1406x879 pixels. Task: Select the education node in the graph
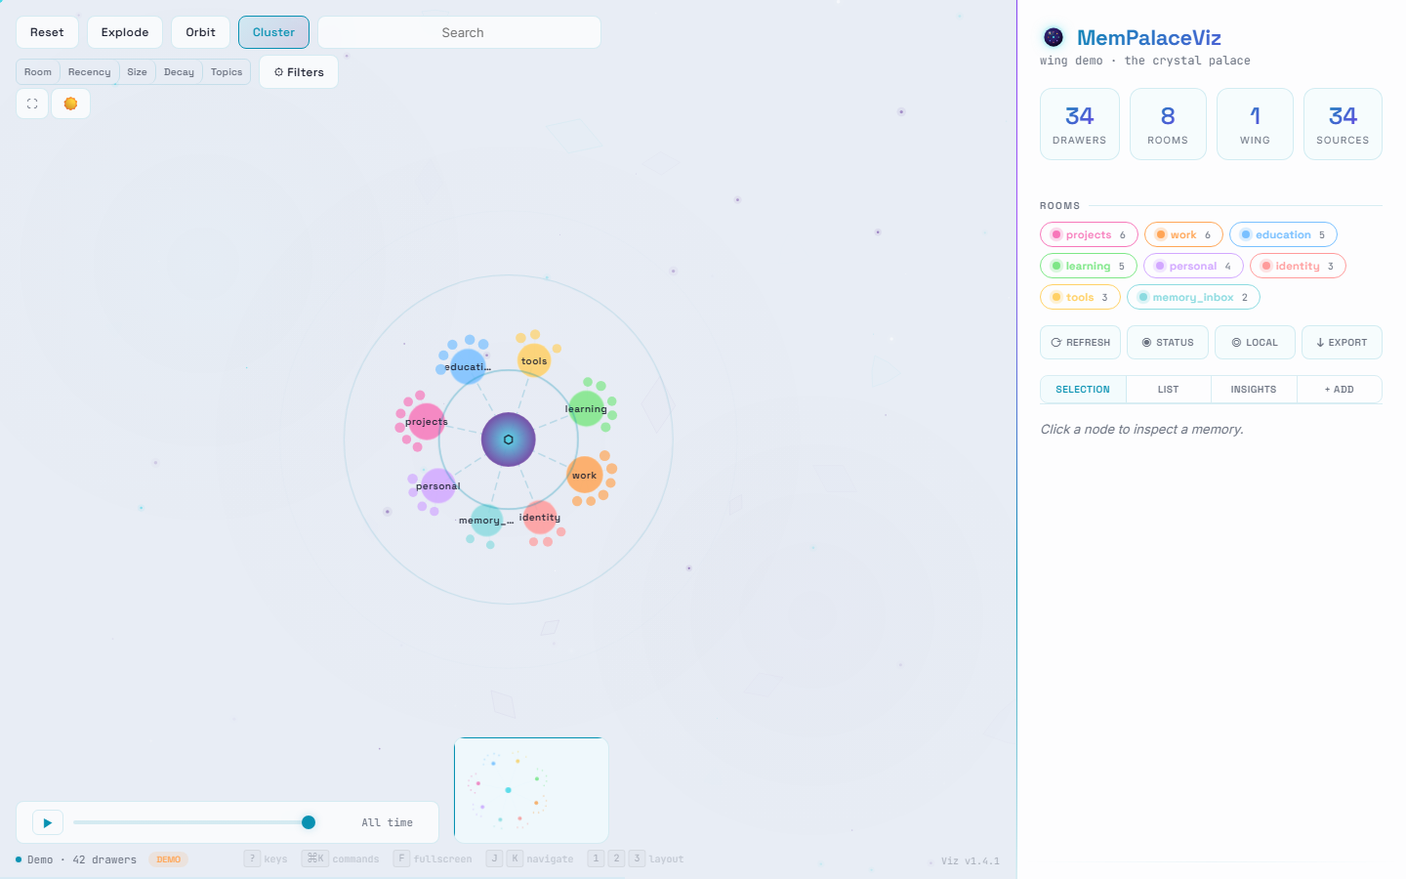pos(469,366)
